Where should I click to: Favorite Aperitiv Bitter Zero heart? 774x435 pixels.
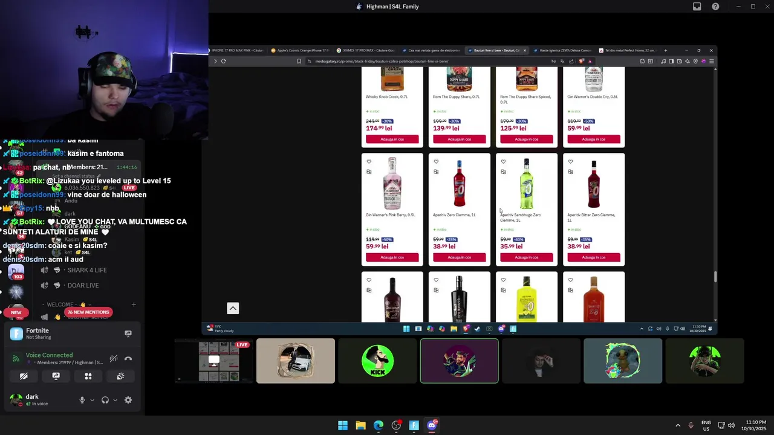570,162
